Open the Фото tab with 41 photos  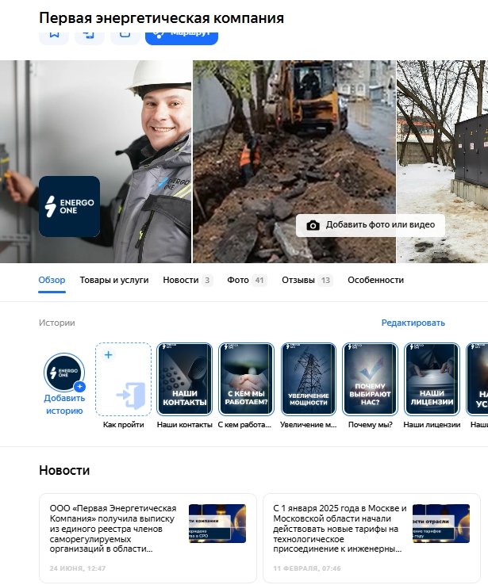(x=247, y=280)
